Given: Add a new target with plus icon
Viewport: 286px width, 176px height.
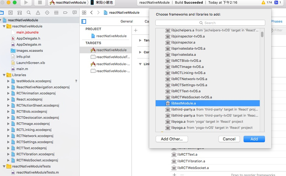Looking at the screenshot, I should click(136, 30).
